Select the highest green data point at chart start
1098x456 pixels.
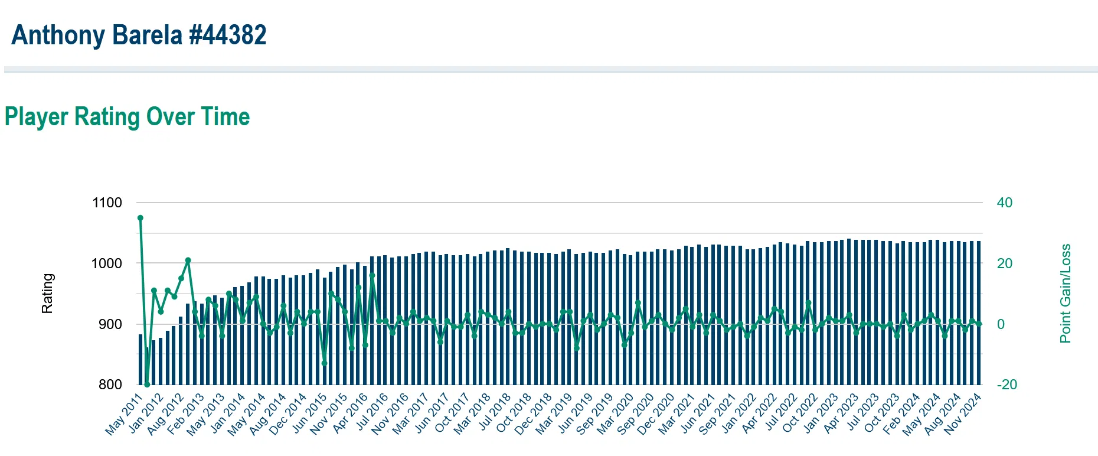140,218
